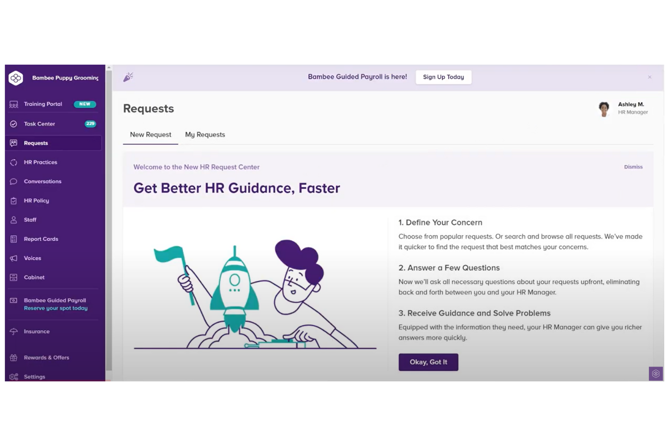Click Ashley M.'s profile avatar
669x446 pixels.
pos(604,108)
